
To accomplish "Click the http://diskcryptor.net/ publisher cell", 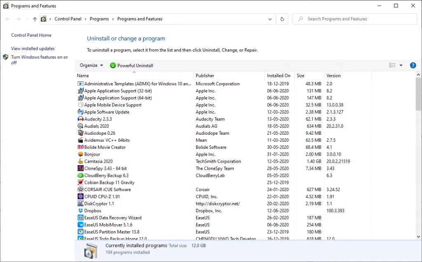I will [x=218, y=204].
